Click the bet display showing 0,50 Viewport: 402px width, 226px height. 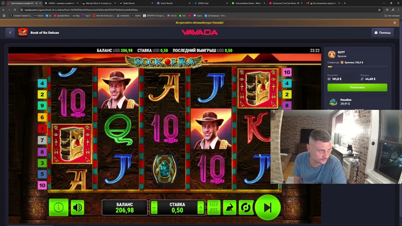(x=177, y=207)
